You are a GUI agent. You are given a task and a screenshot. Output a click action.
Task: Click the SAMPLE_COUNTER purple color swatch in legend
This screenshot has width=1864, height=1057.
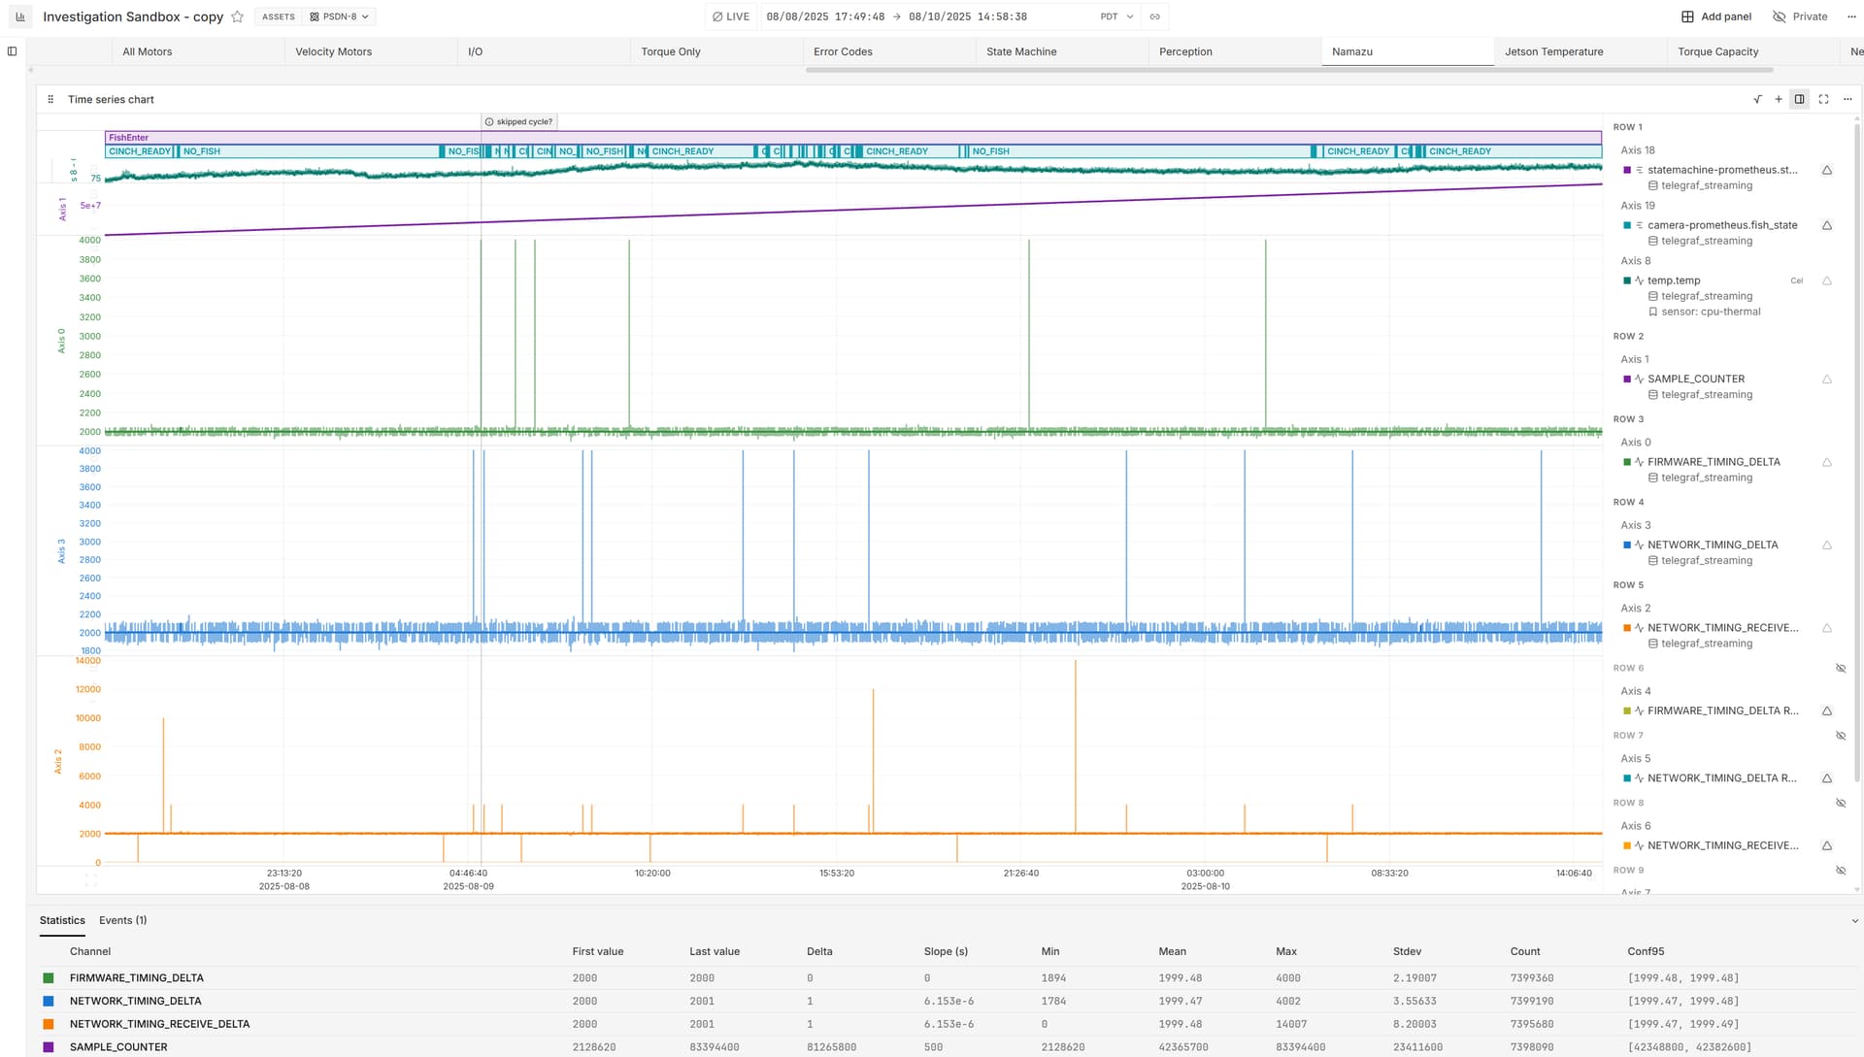1627,379
